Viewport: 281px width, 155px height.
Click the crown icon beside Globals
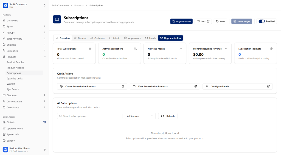point(45,122)
